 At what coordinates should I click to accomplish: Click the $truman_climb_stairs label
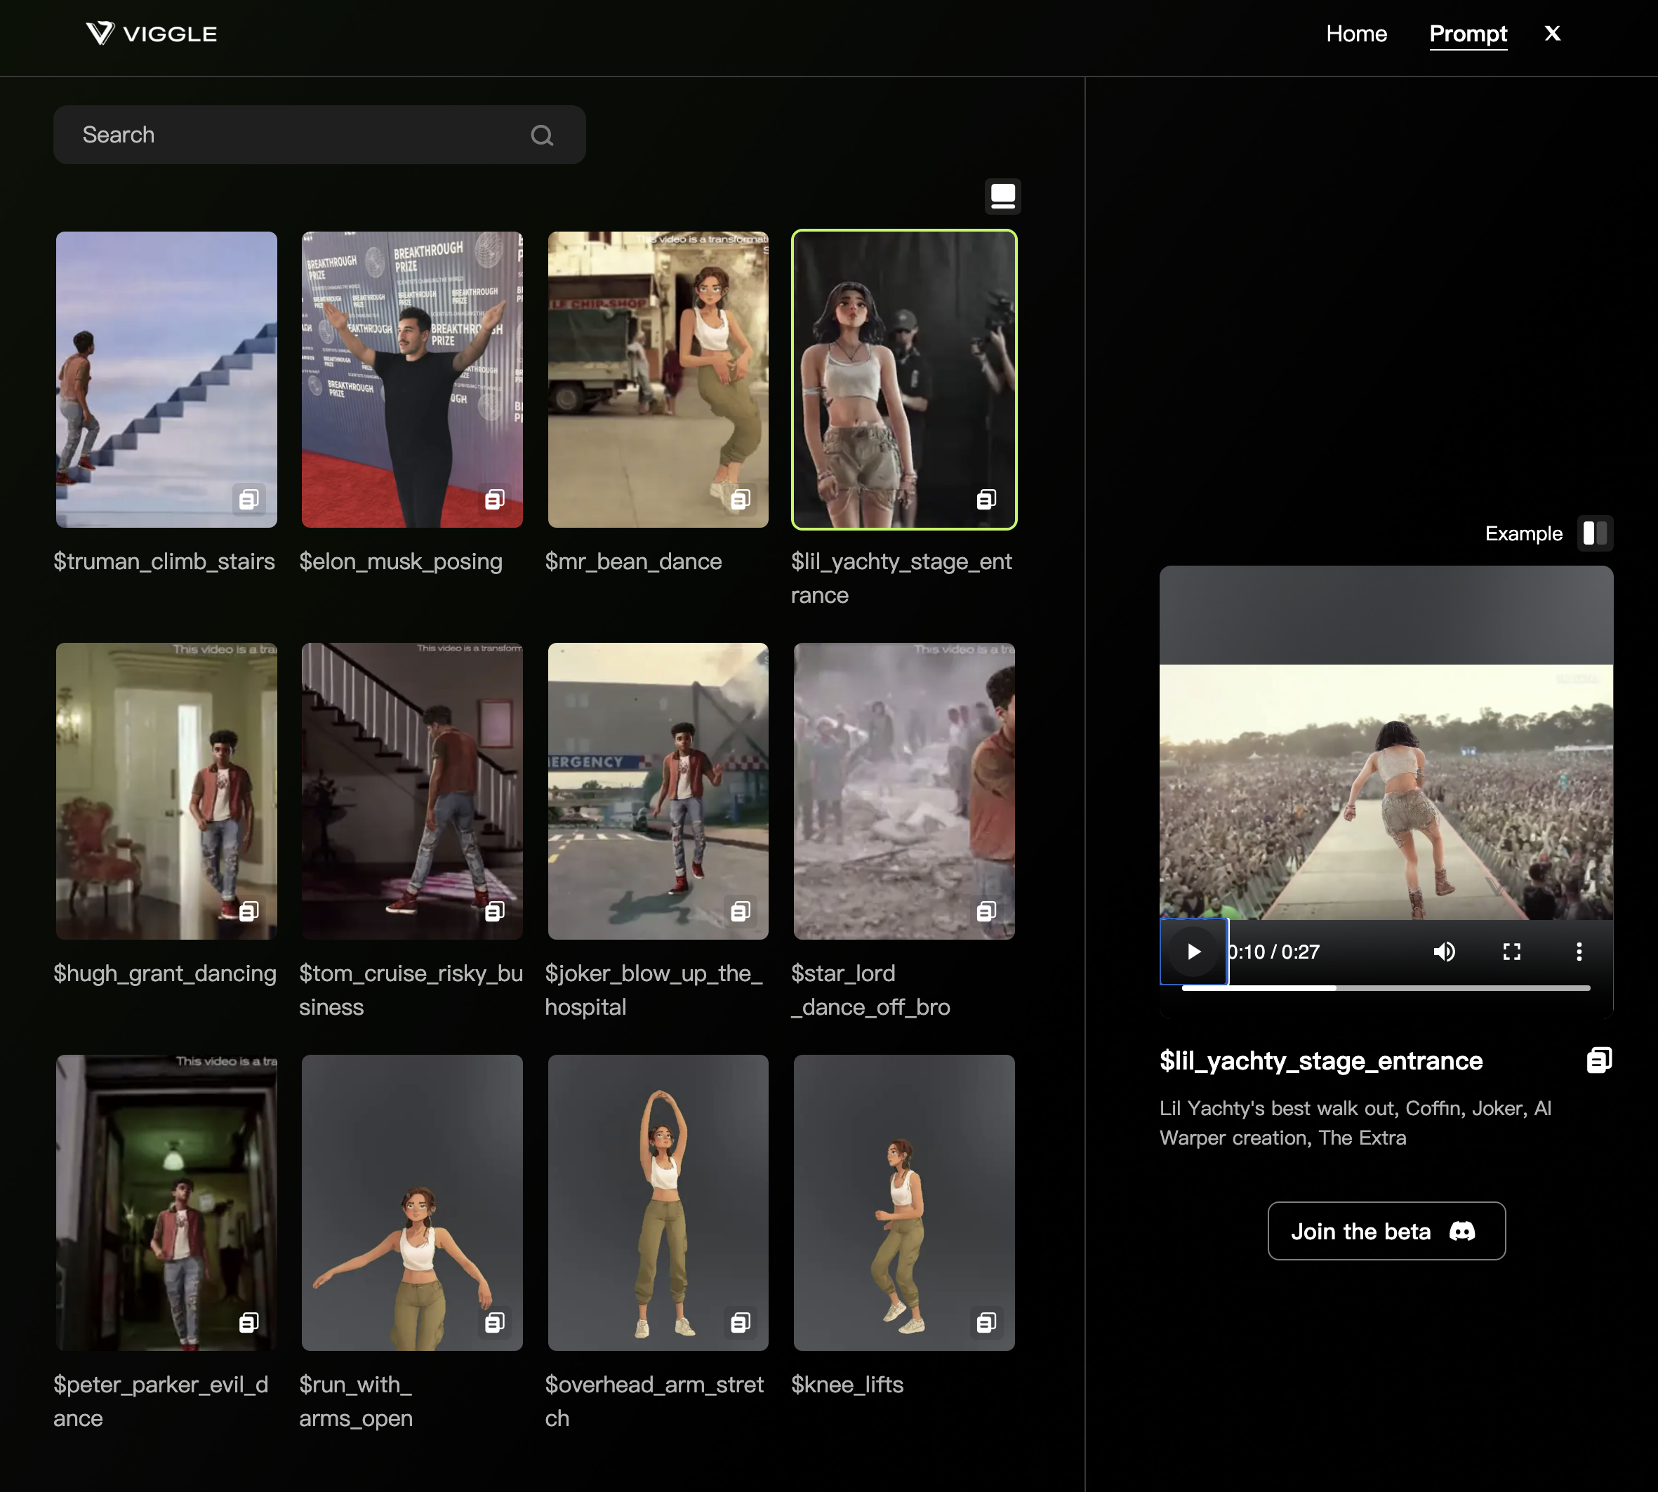click(164, 562)
